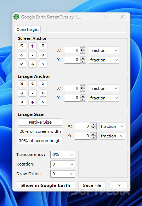Open Image Size X units dropdown
Image resolution: width=142 pixels, height=206 pixels.
pos(112,126)
